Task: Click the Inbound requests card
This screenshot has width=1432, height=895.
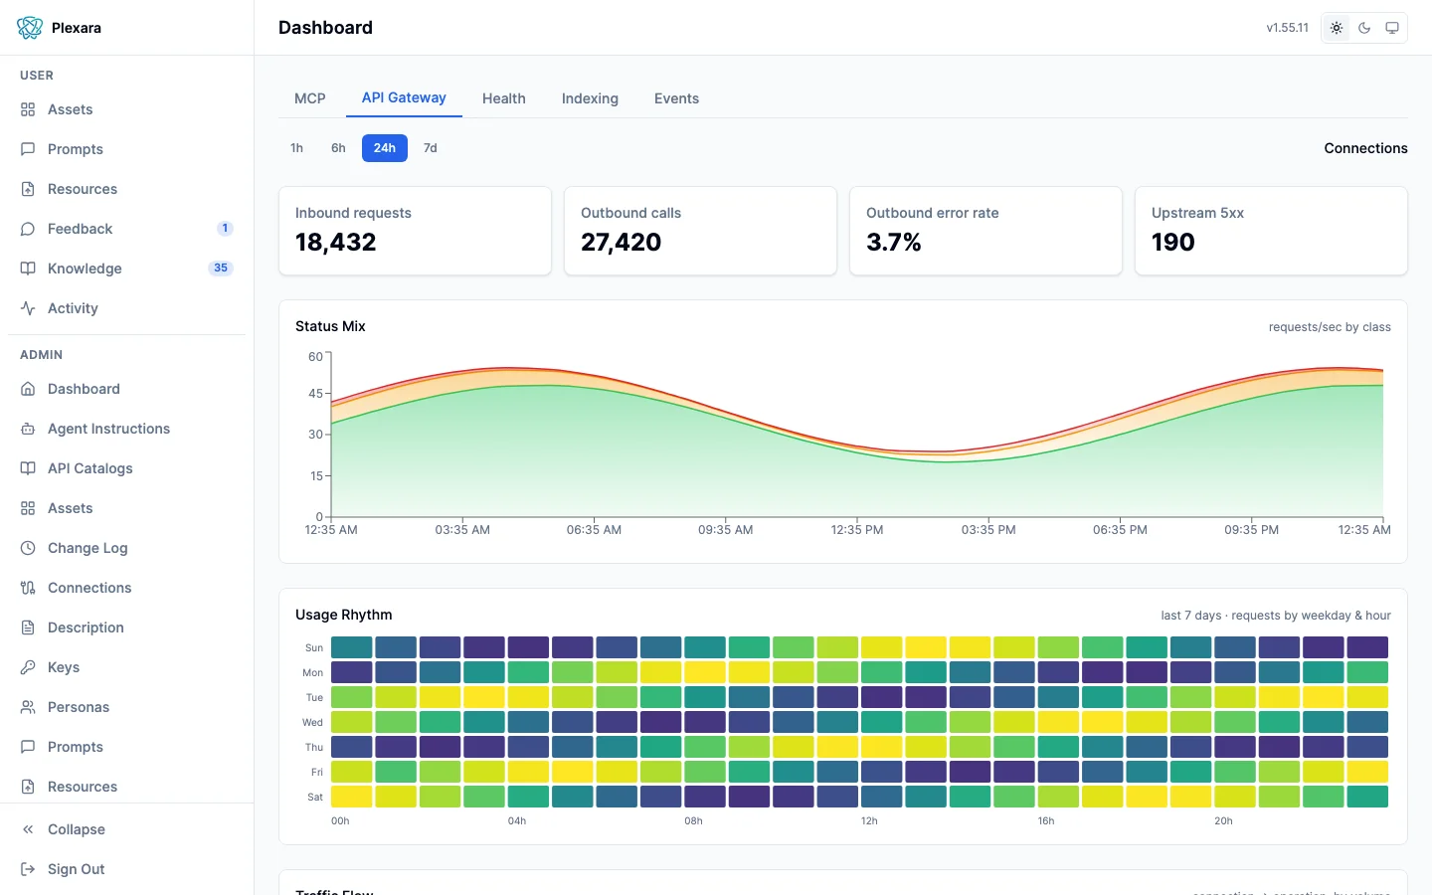Action: tap(415, 231)
